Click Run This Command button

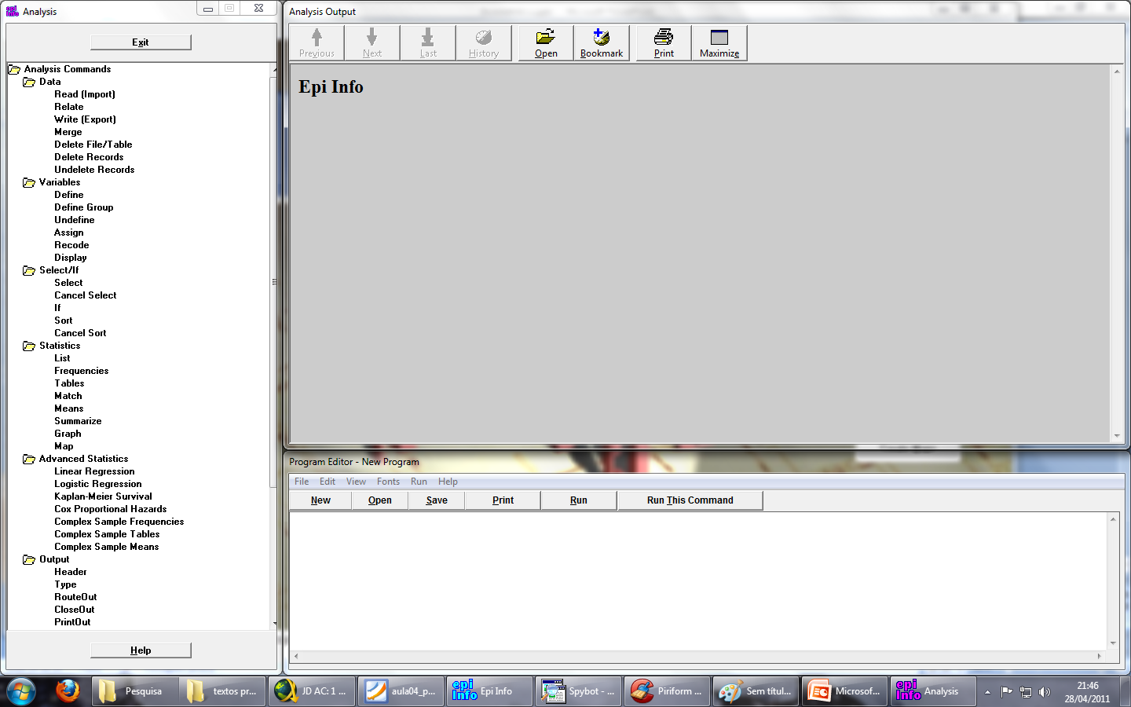(690, 500)
